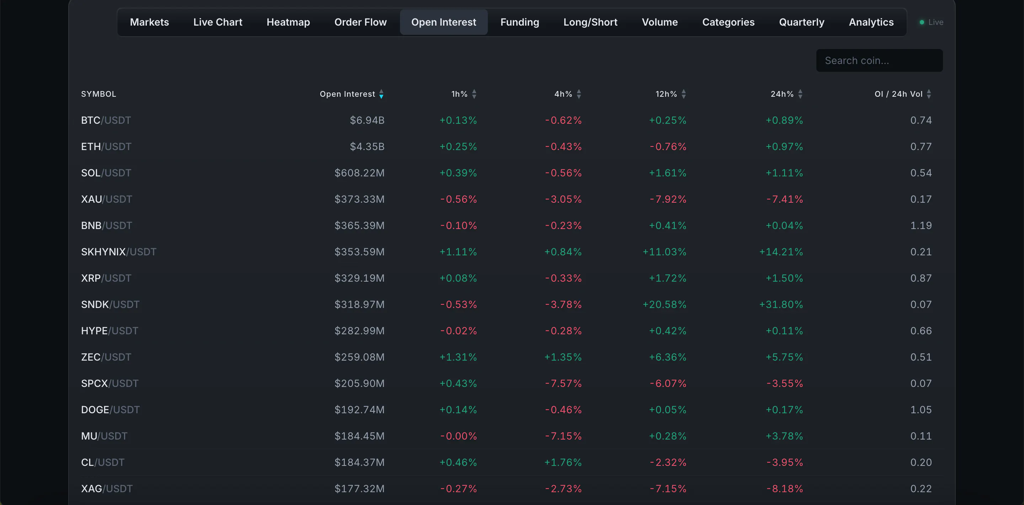Open the Quarterly tab

(x=801, y=22)
